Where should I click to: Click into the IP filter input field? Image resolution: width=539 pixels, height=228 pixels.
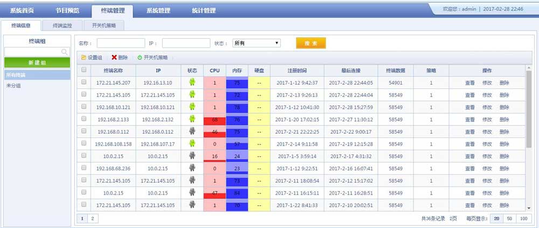tap(186, 43)
